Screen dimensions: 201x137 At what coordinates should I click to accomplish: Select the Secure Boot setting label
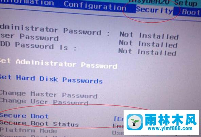point(24,116)
